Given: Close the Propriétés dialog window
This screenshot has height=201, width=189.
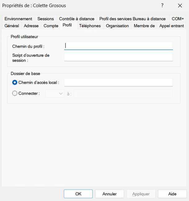Looking at the screenshot, I should coord(180,6).
